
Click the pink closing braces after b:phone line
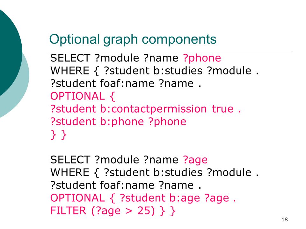pyautogui.click(x=58, y=135)
